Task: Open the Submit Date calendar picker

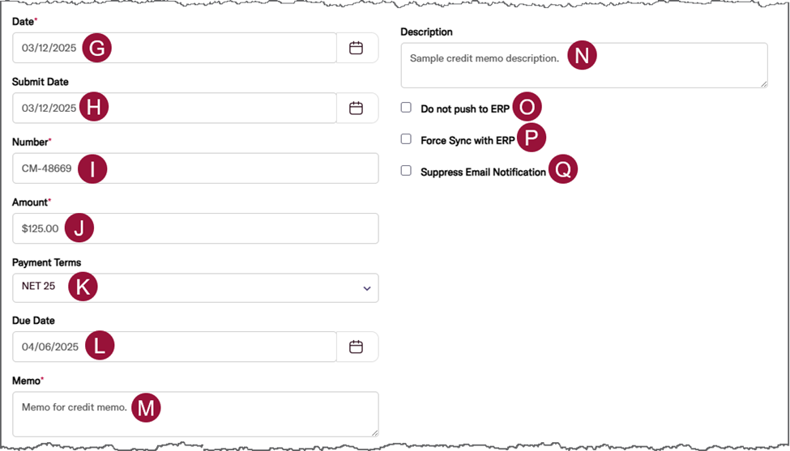Action: pyautogui.click(x=356, y=108)
